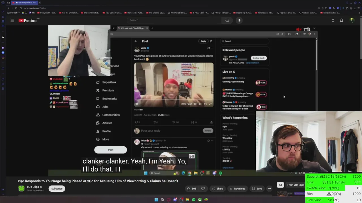Image resolution: width=362 pixels, height=203 pixels.
Task: Open the YouTube guide hamburger menu
Action: click(12, 20)
